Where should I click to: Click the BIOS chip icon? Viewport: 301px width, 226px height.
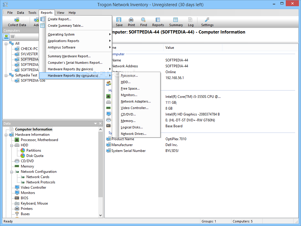(17, 198)
